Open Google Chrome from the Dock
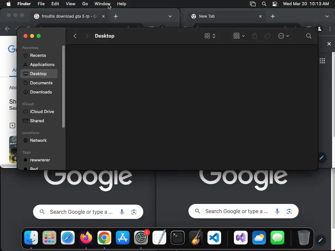335x251 pixels. (x=104, y=238)
